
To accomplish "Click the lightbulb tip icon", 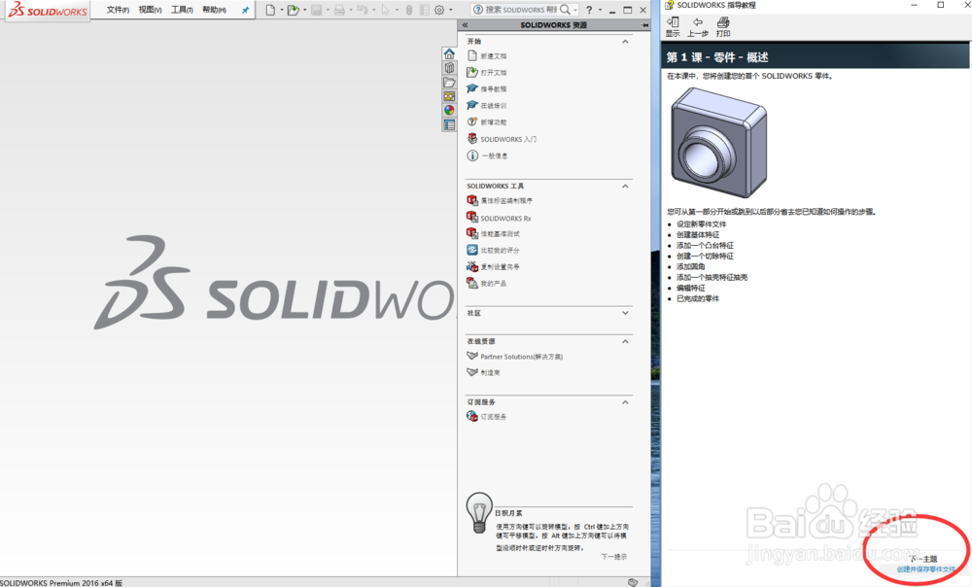I will pyautogui.click(x=478, y=513).
